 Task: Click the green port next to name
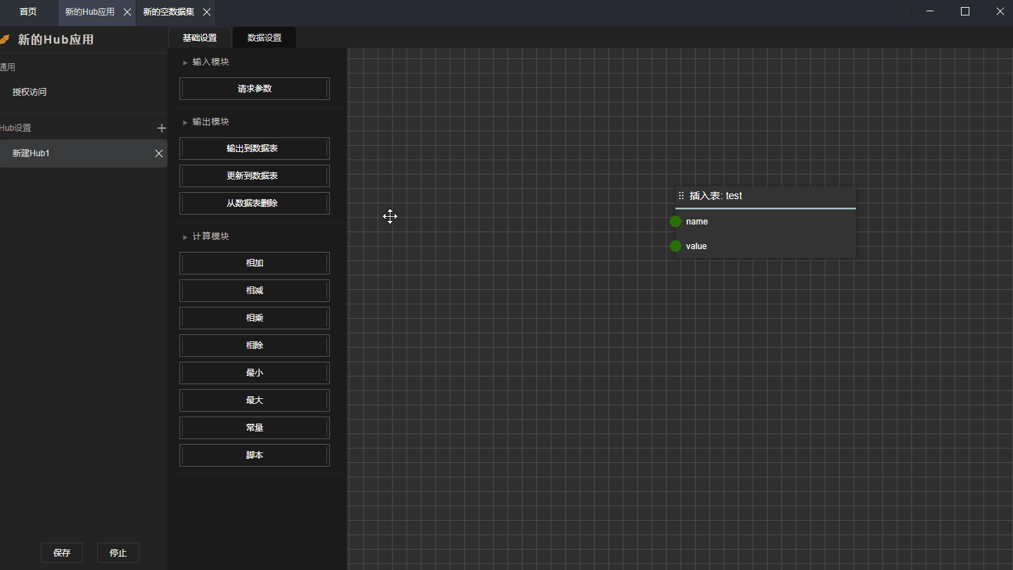tap(675, 222)
